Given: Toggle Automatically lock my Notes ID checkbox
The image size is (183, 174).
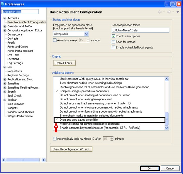Looking at the screenshot, I should point(55,139).
